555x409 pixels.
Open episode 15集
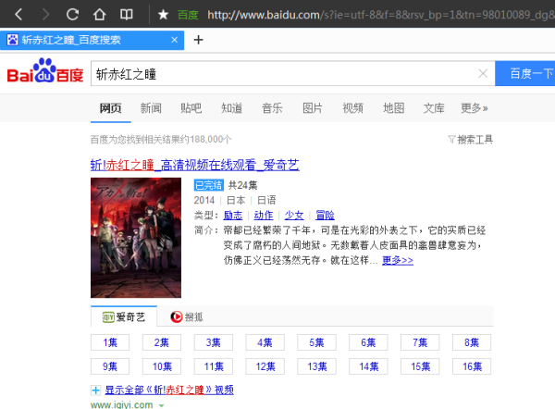pos(420,366)
